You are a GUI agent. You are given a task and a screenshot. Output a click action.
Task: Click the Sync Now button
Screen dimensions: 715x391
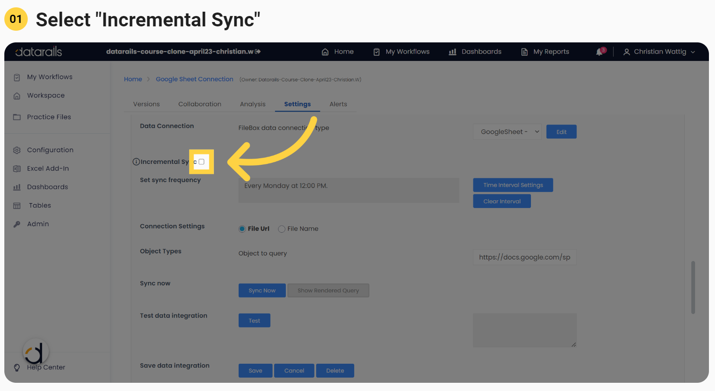click(x=262, y=291)
